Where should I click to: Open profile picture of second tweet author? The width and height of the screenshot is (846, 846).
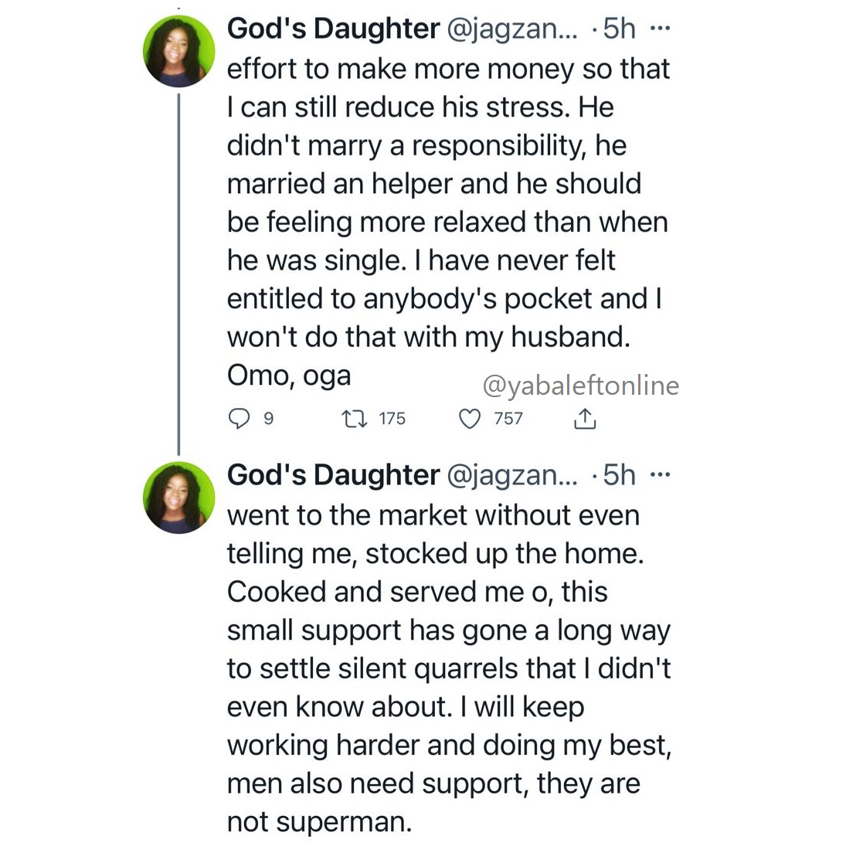click(179, 498)
